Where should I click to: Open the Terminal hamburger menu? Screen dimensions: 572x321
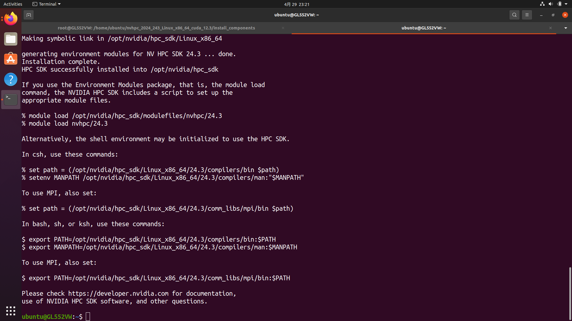(527, 15)
